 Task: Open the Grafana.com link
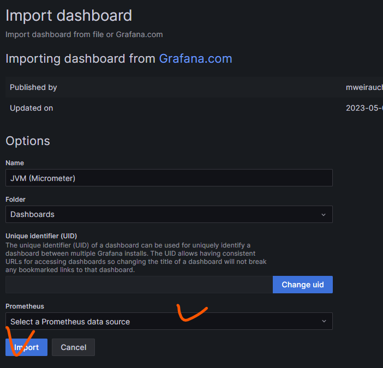195,59
